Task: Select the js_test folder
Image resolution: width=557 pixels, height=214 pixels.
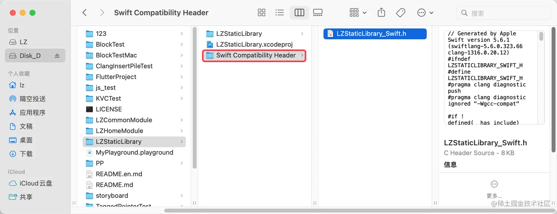Action: (x=134, y=88)
